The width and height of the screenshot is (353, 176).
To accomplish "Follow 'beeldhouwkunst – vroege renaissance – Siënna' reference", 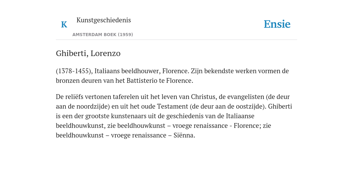I will pyautogui.click(x=125, y=135).
